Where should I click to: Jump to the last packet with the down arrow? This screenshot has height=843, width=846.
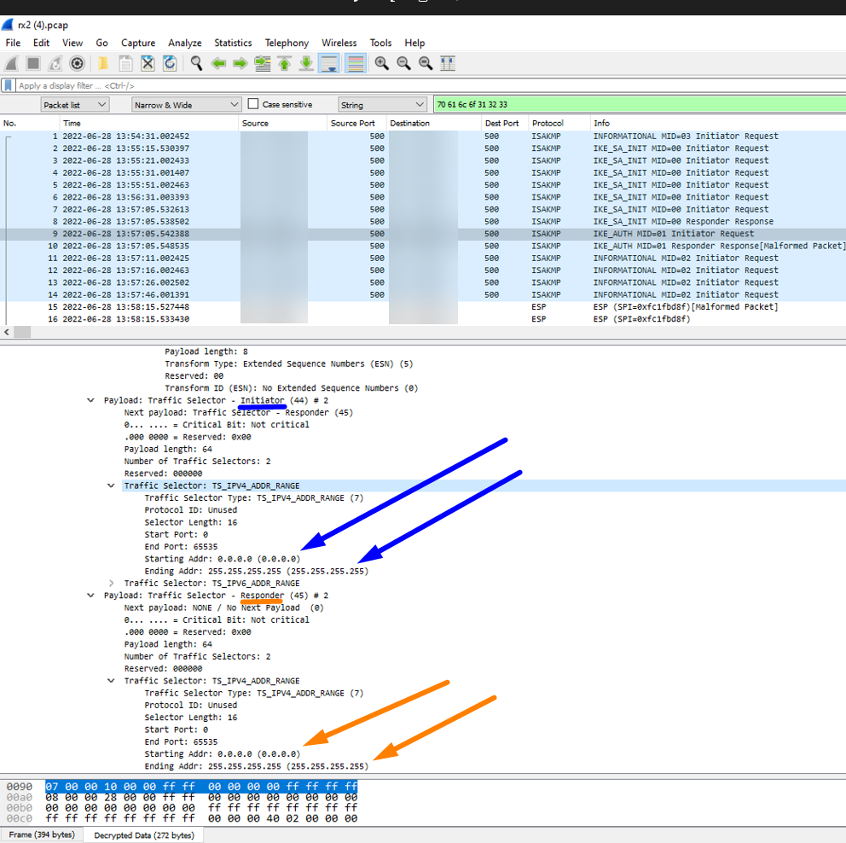coord(307,63)
